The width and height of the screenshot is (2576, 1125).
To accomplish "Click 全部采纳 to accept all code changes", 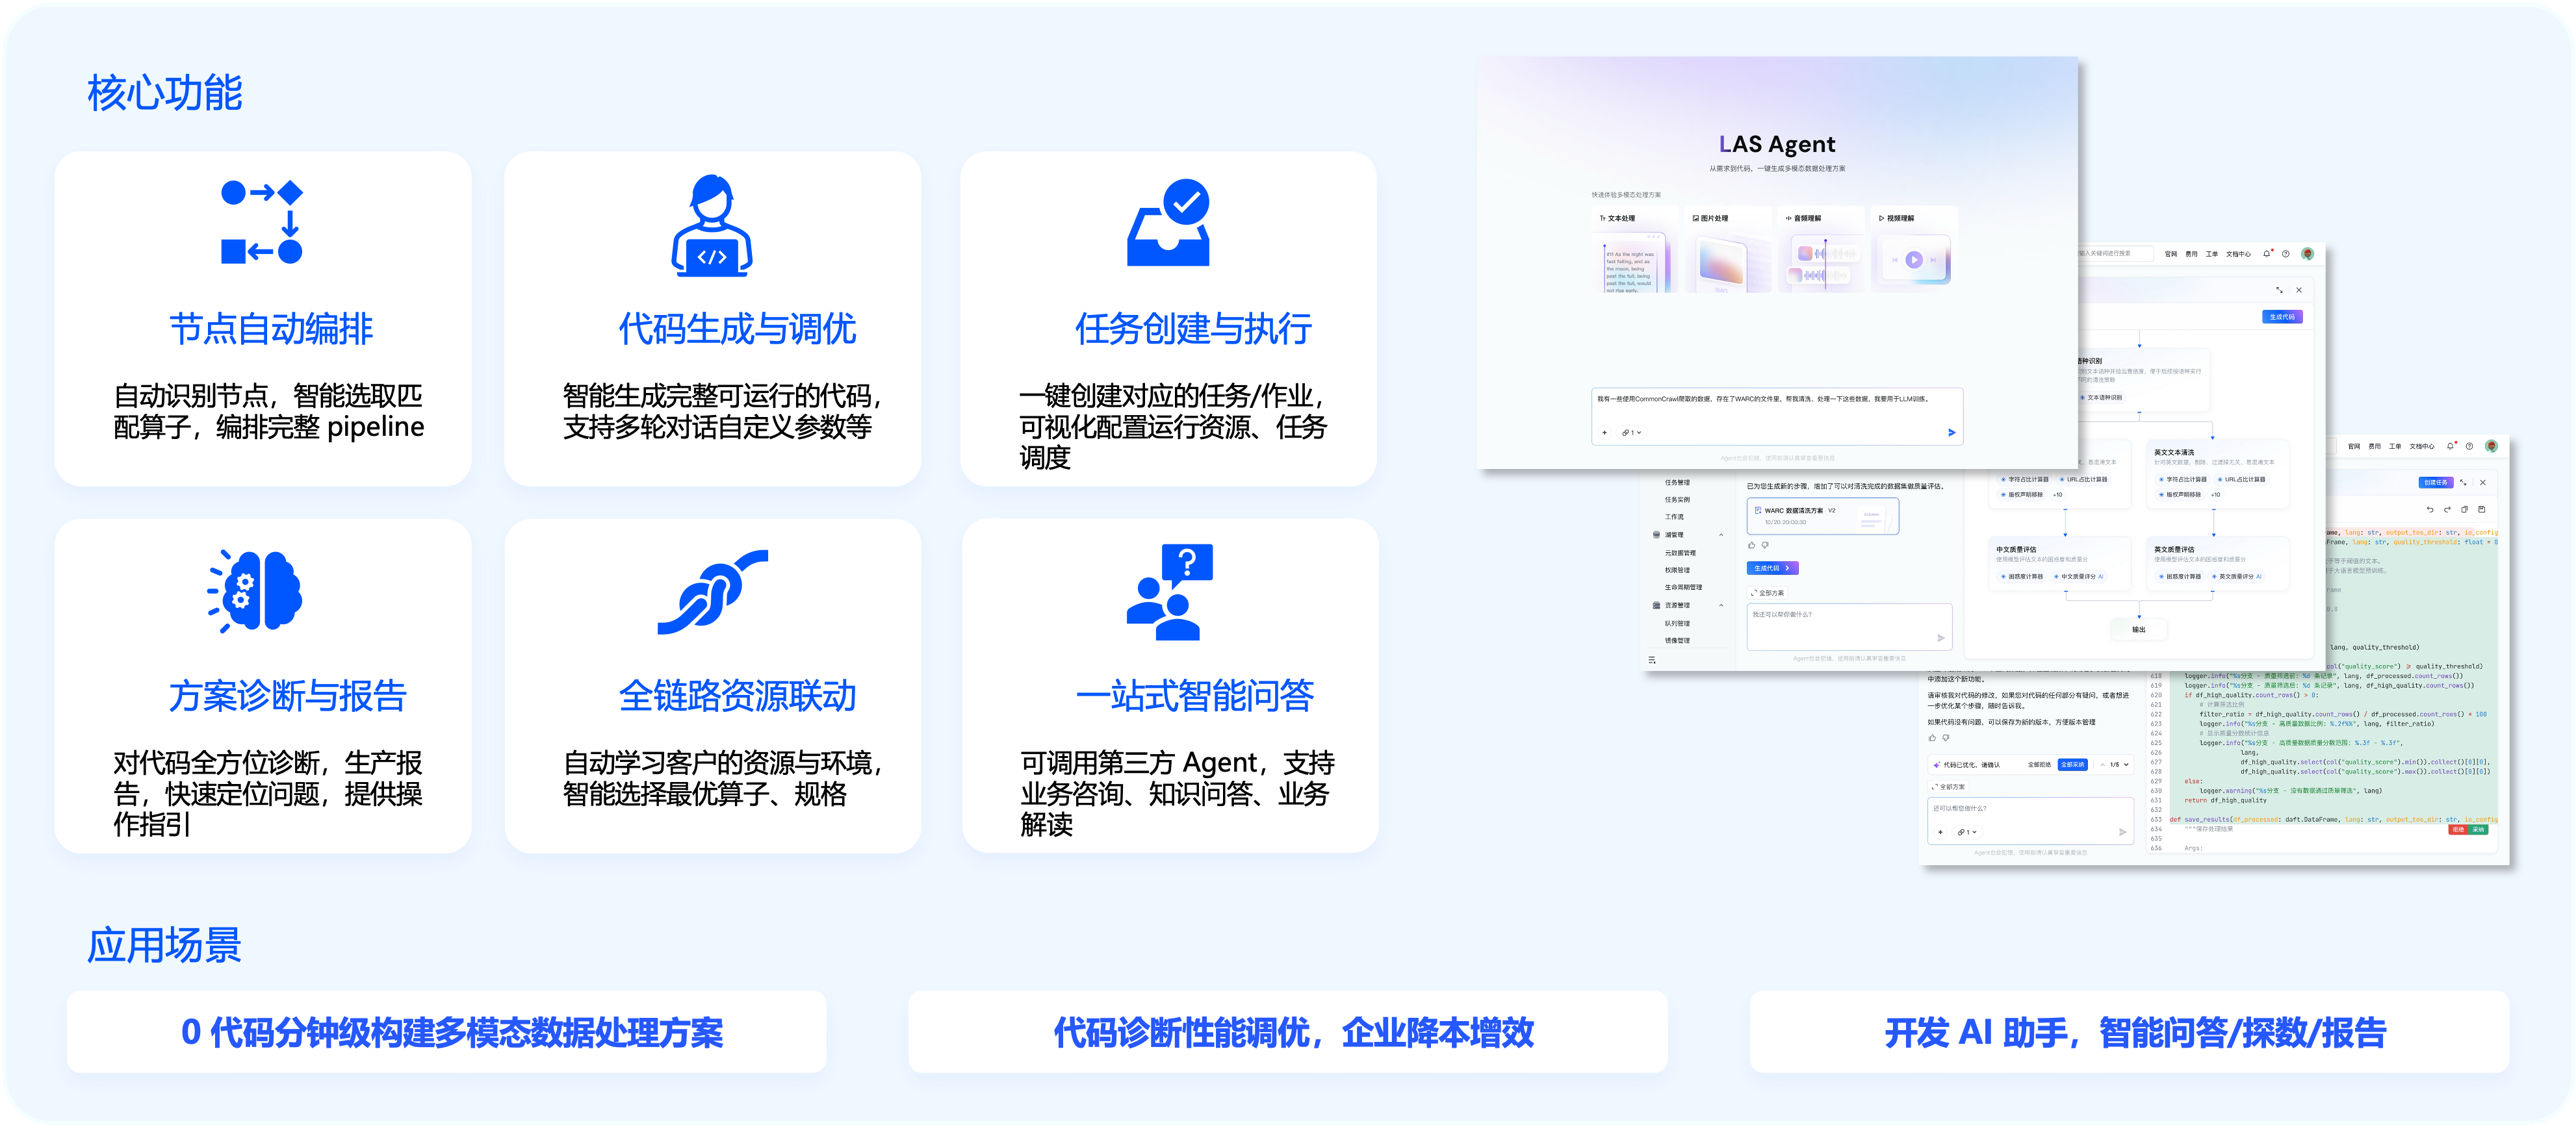I will (x=2073, y=765).
